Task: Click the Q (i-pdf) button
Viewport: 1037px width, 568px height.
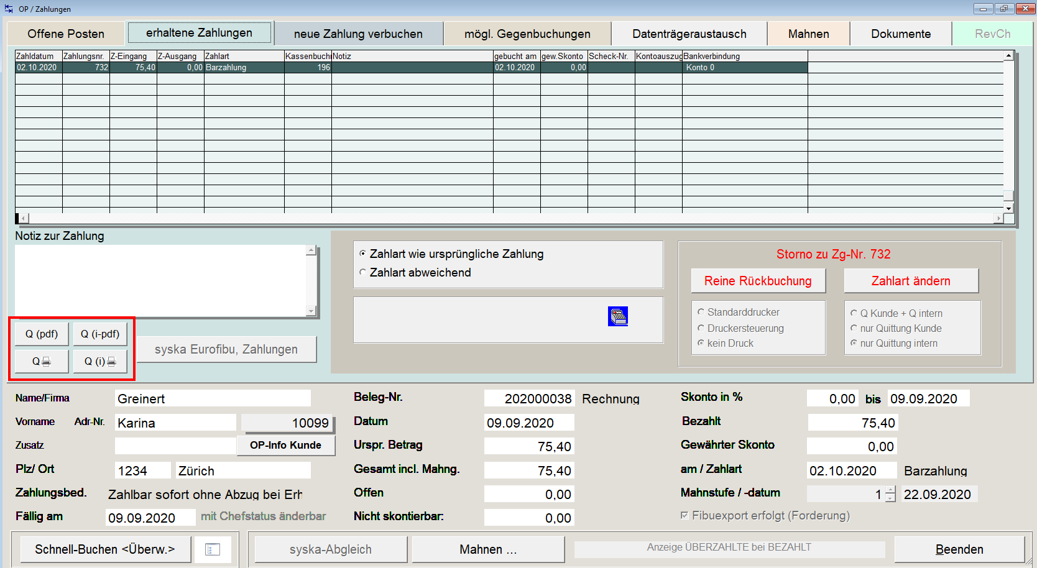Action: pyautogui.click(x=100, y=334)
